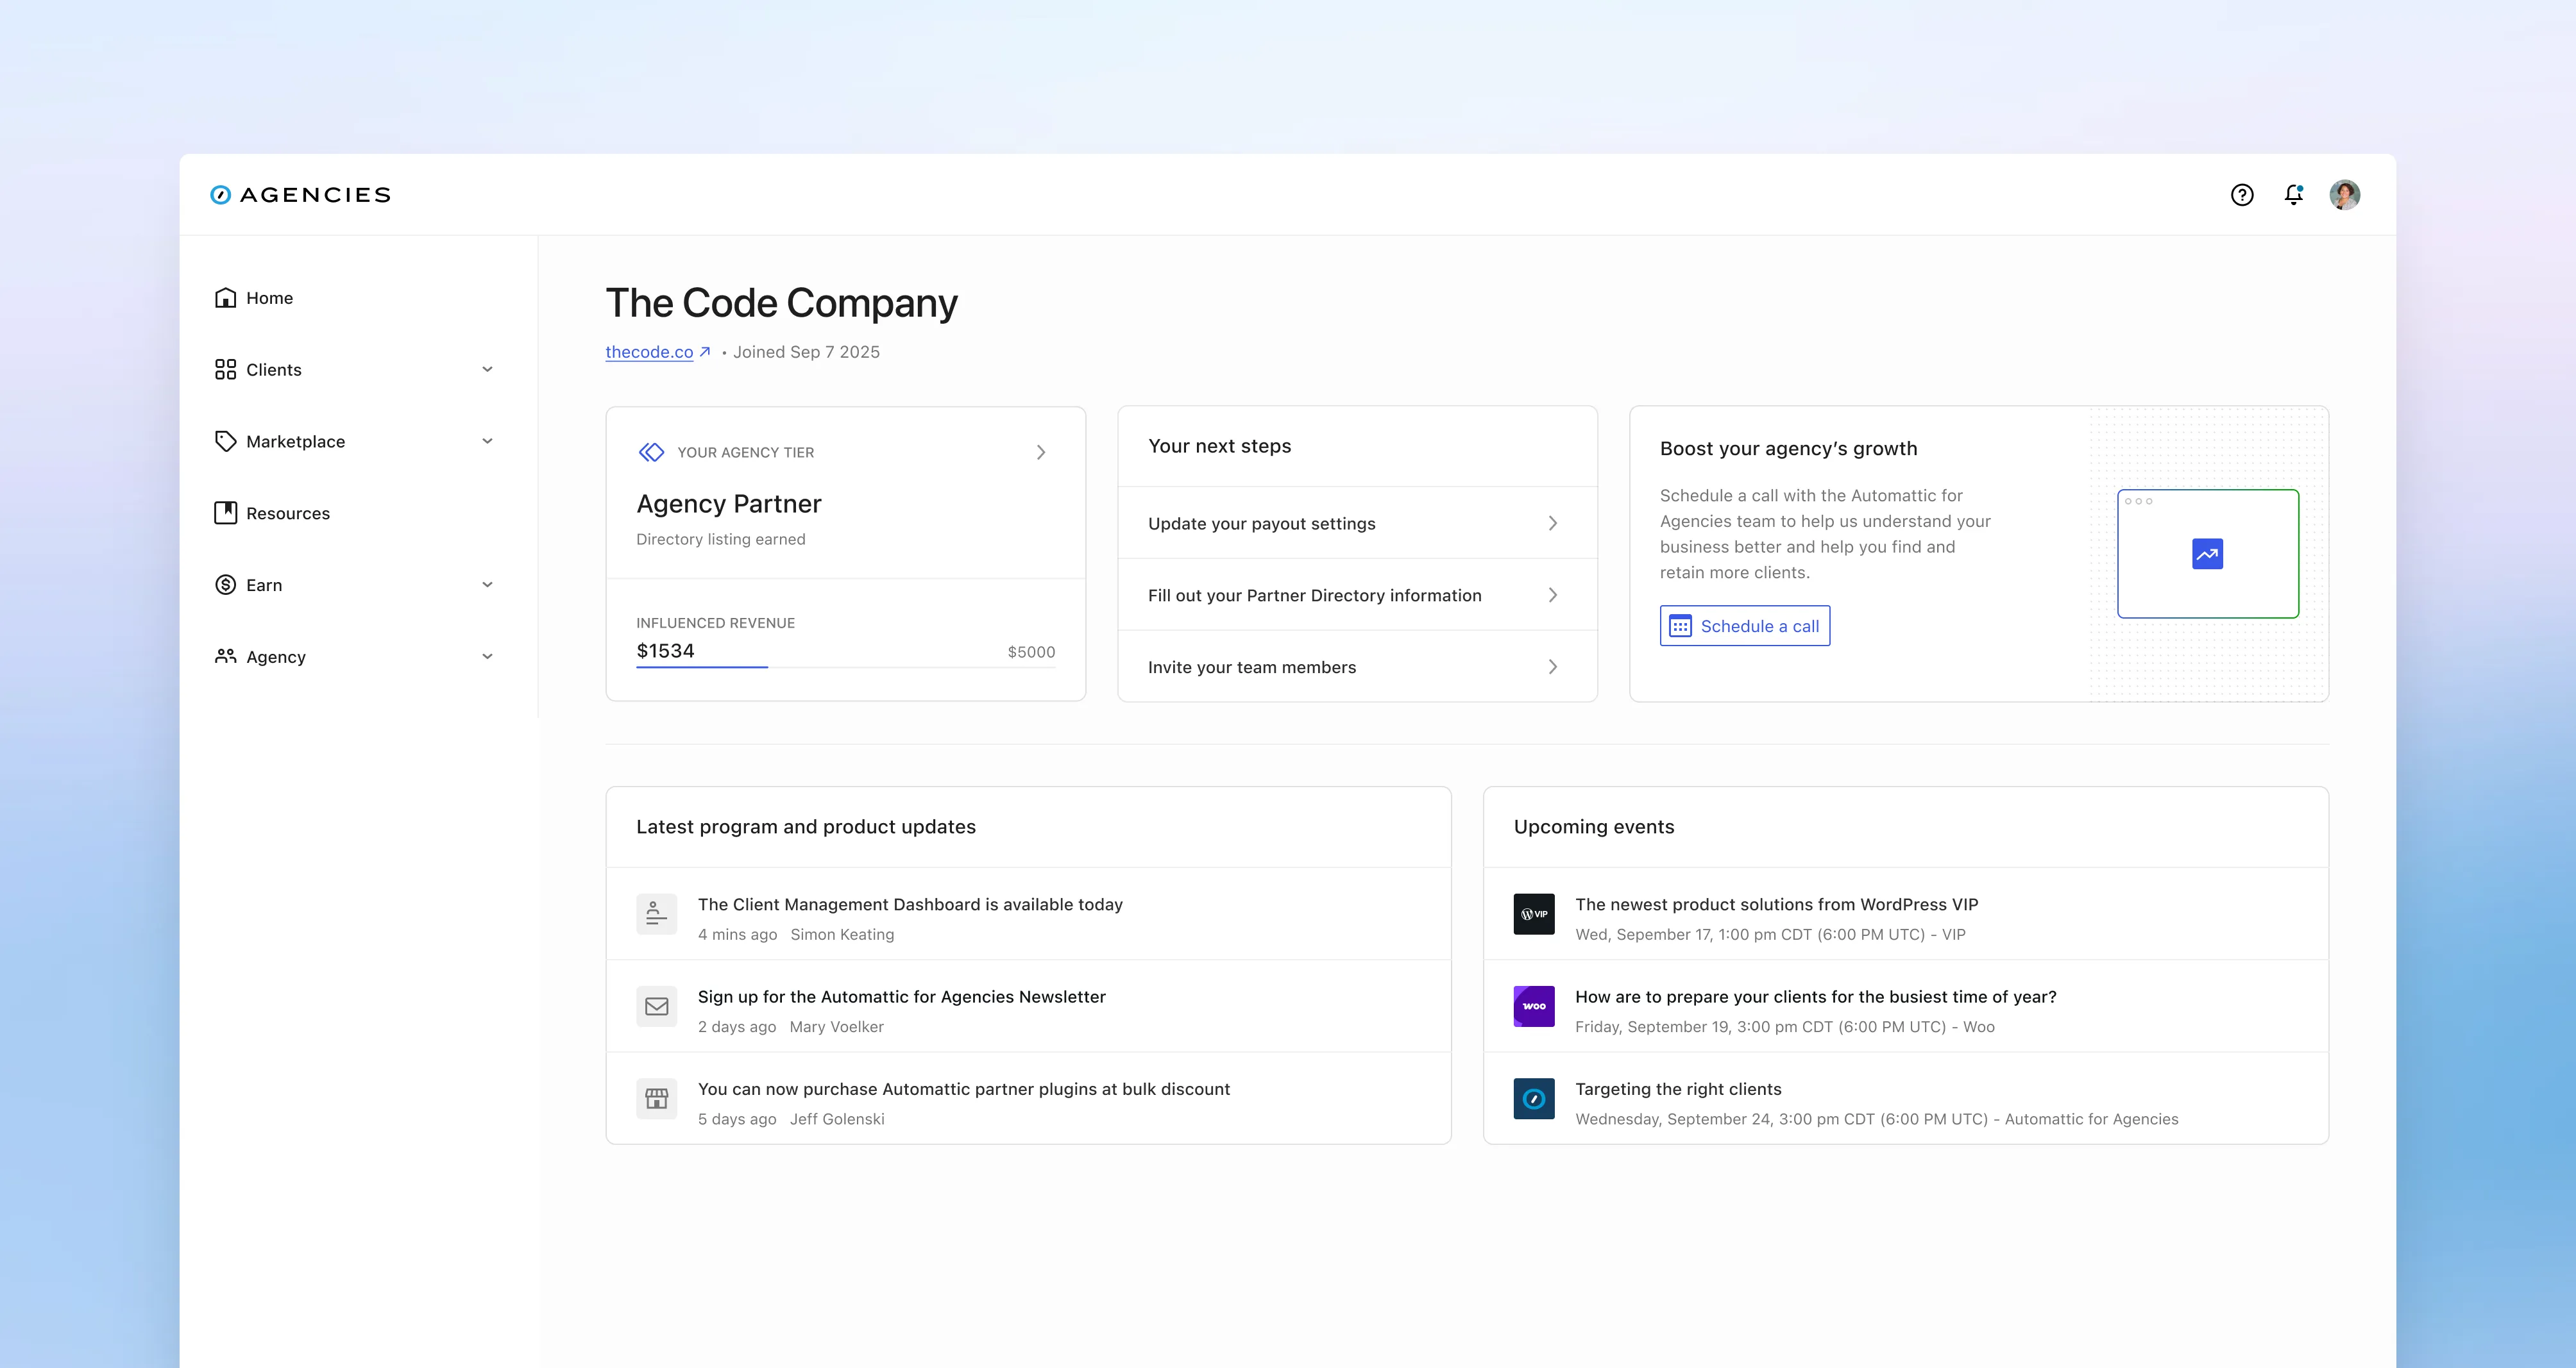Open notifications with the bell icon
This screenshot has width=2576, height=1368.
point(2293,195)
